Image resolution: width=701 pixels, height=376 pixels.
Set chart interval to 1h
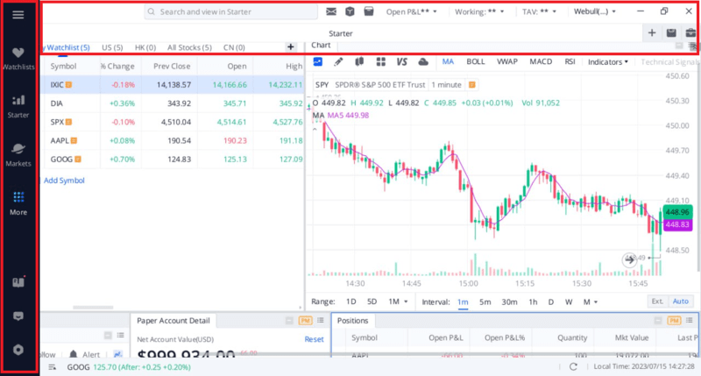(x=533, y=302)
